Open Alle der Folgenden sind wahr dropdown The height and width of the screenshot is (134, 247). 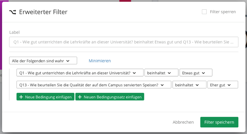click(x=43, y=61)
